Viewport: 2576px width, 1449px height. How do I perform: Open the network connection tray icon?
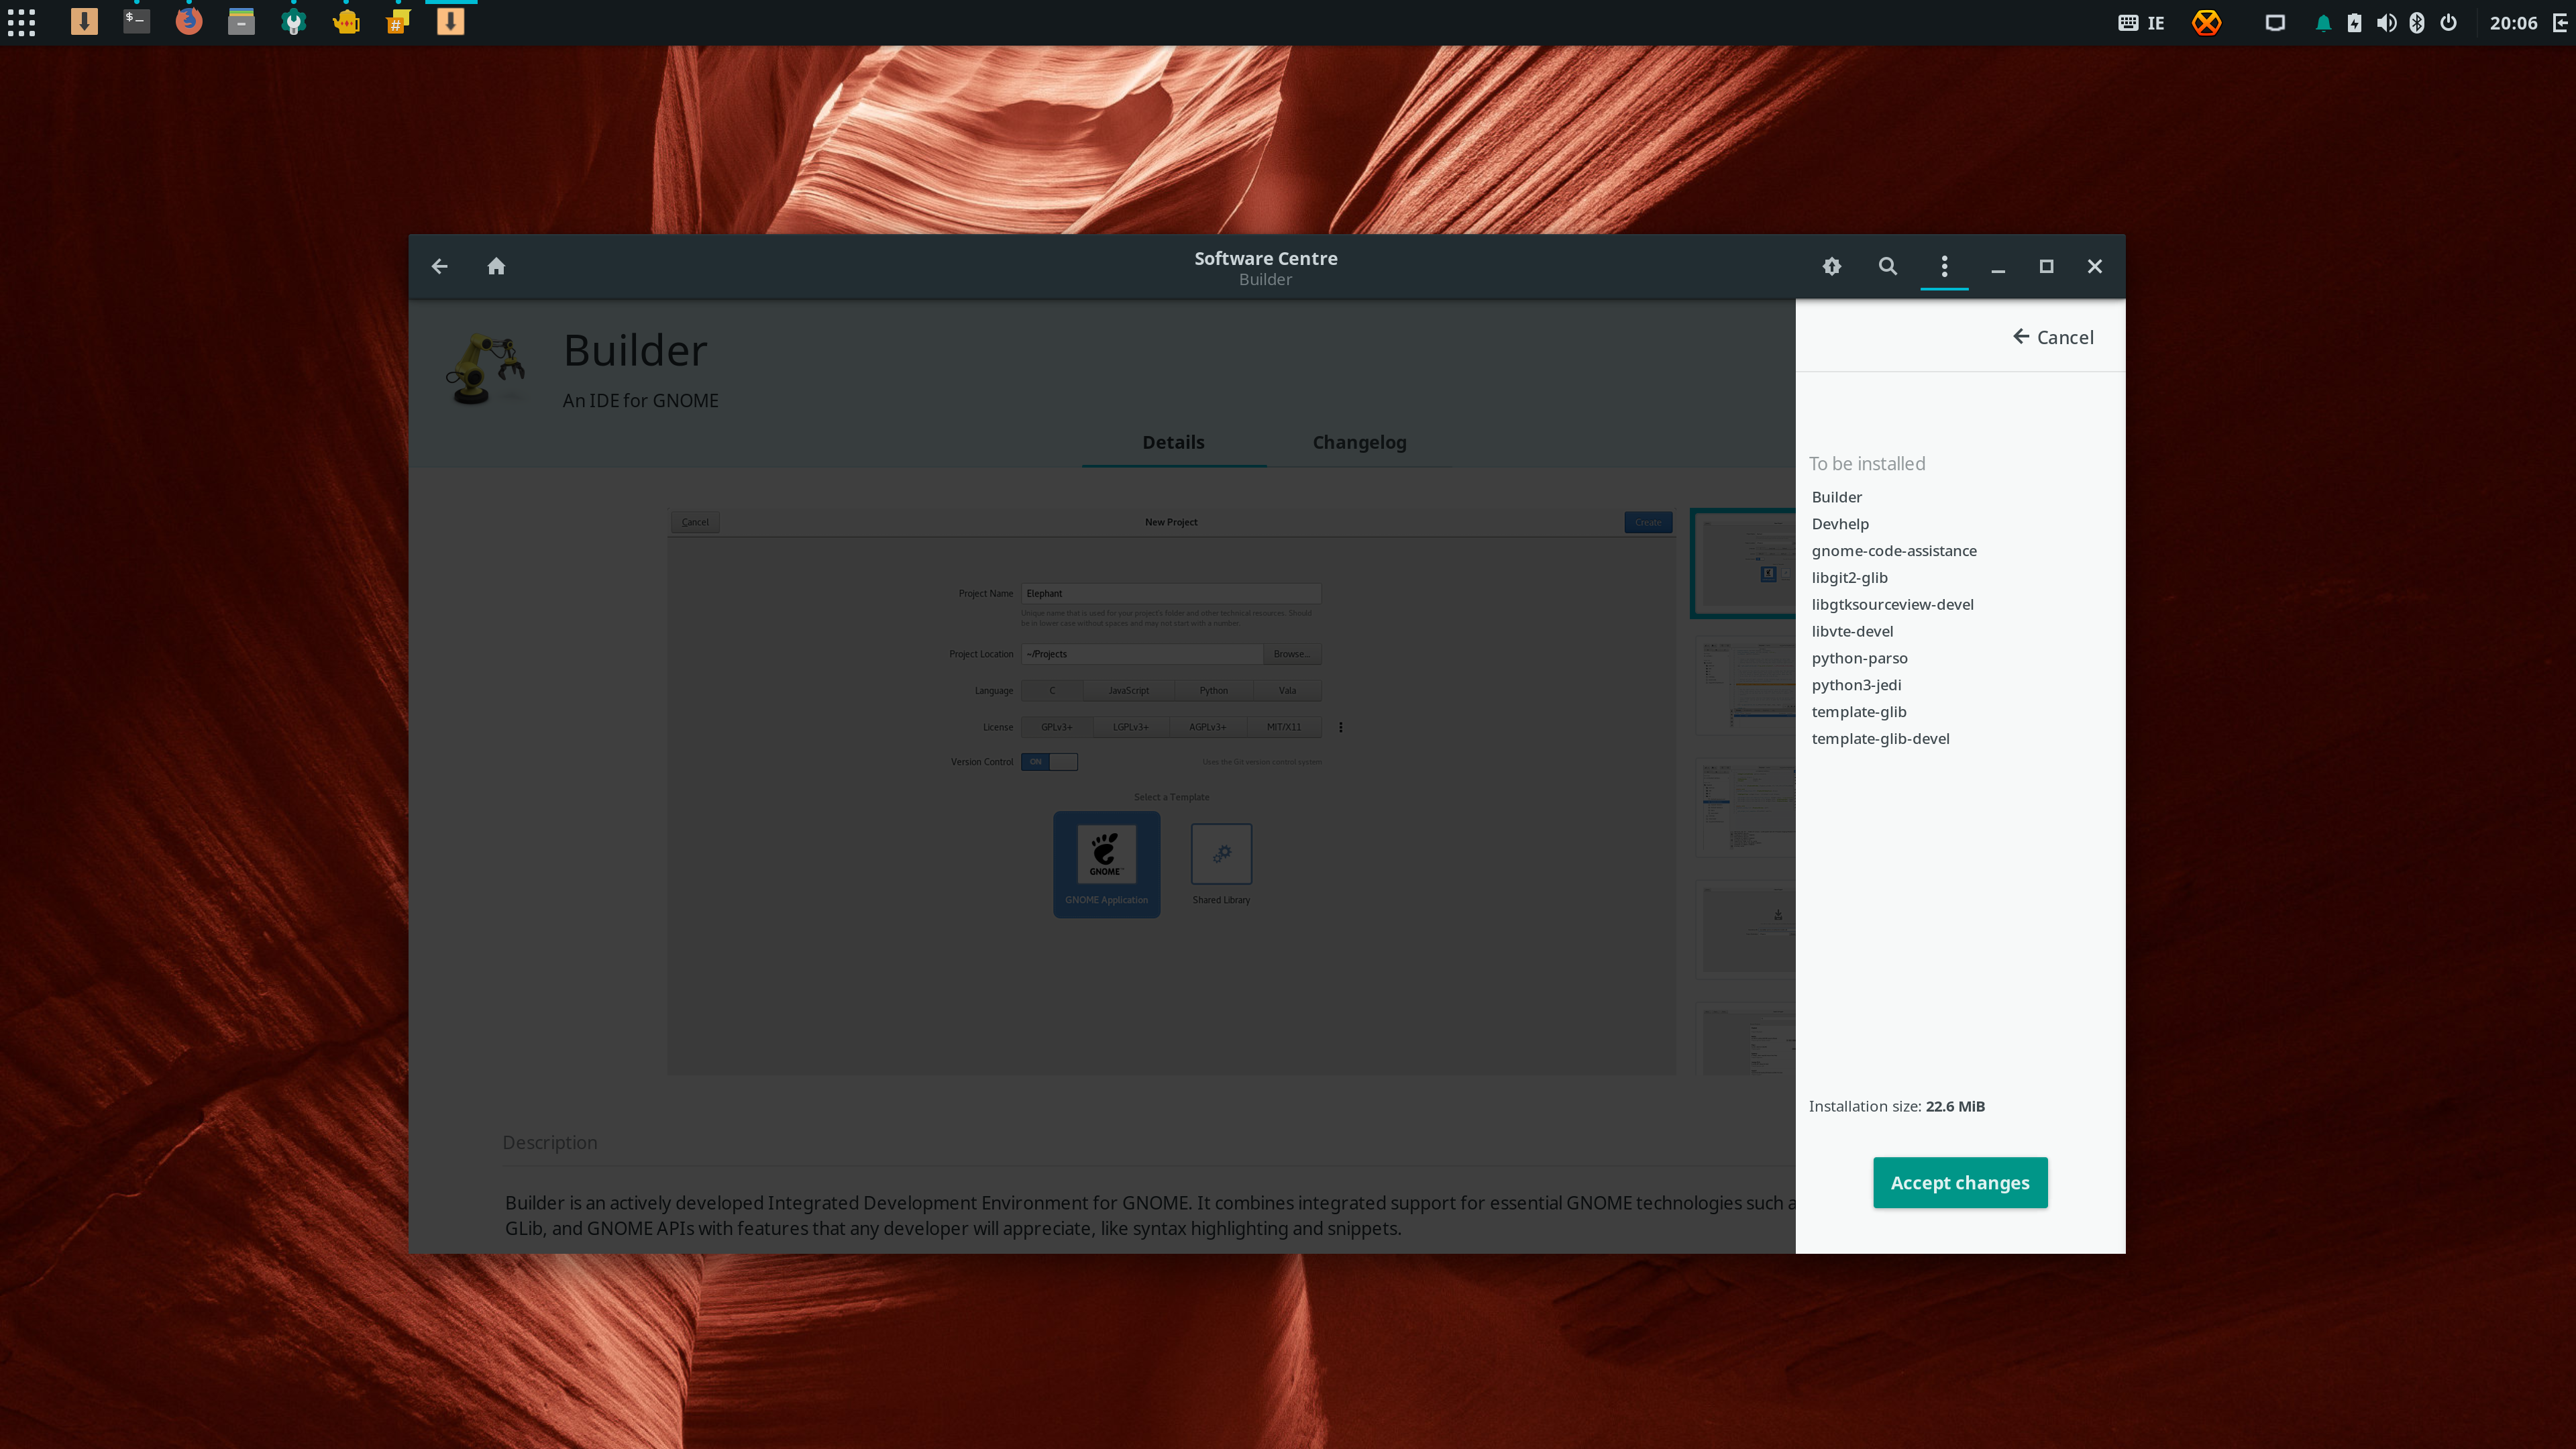pyautogui.click(x=2275, y=23)
